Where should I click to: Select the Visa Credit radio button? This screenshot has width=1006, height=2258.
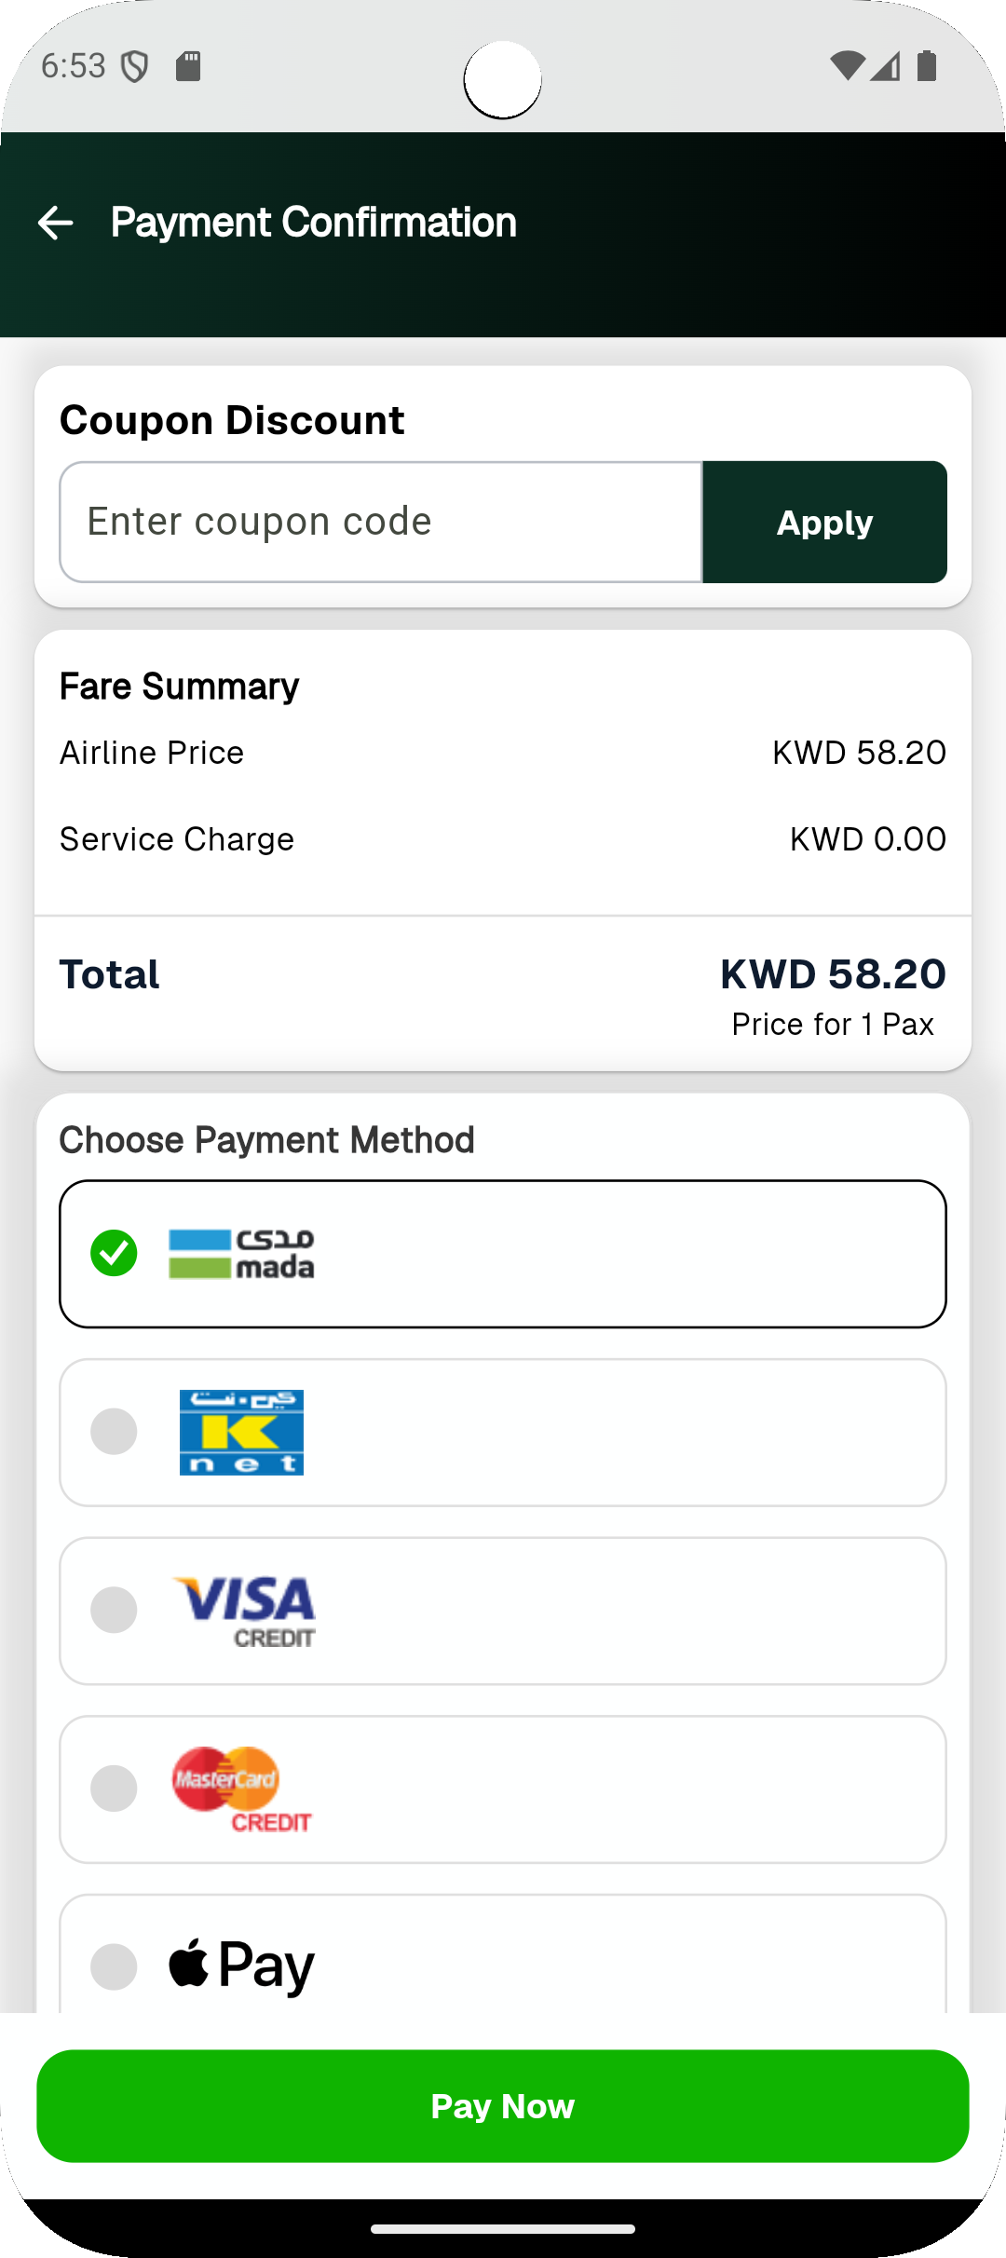coord(114,1611)
